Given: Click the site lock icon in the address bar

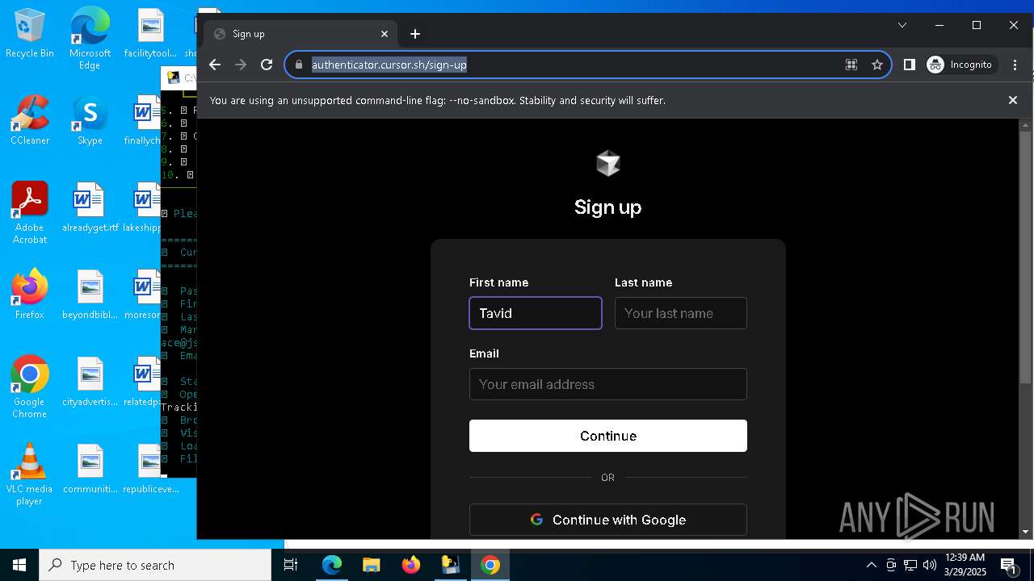Looking at the screenshot, I should (298, 65).
